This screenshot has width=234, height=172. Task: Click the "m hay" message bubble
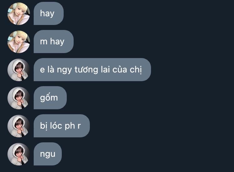[54, 42]
